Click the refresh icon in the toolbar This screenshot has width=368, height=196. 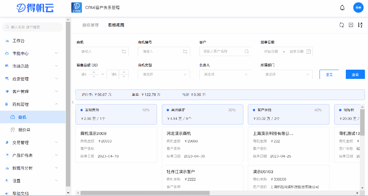point(341,25)
